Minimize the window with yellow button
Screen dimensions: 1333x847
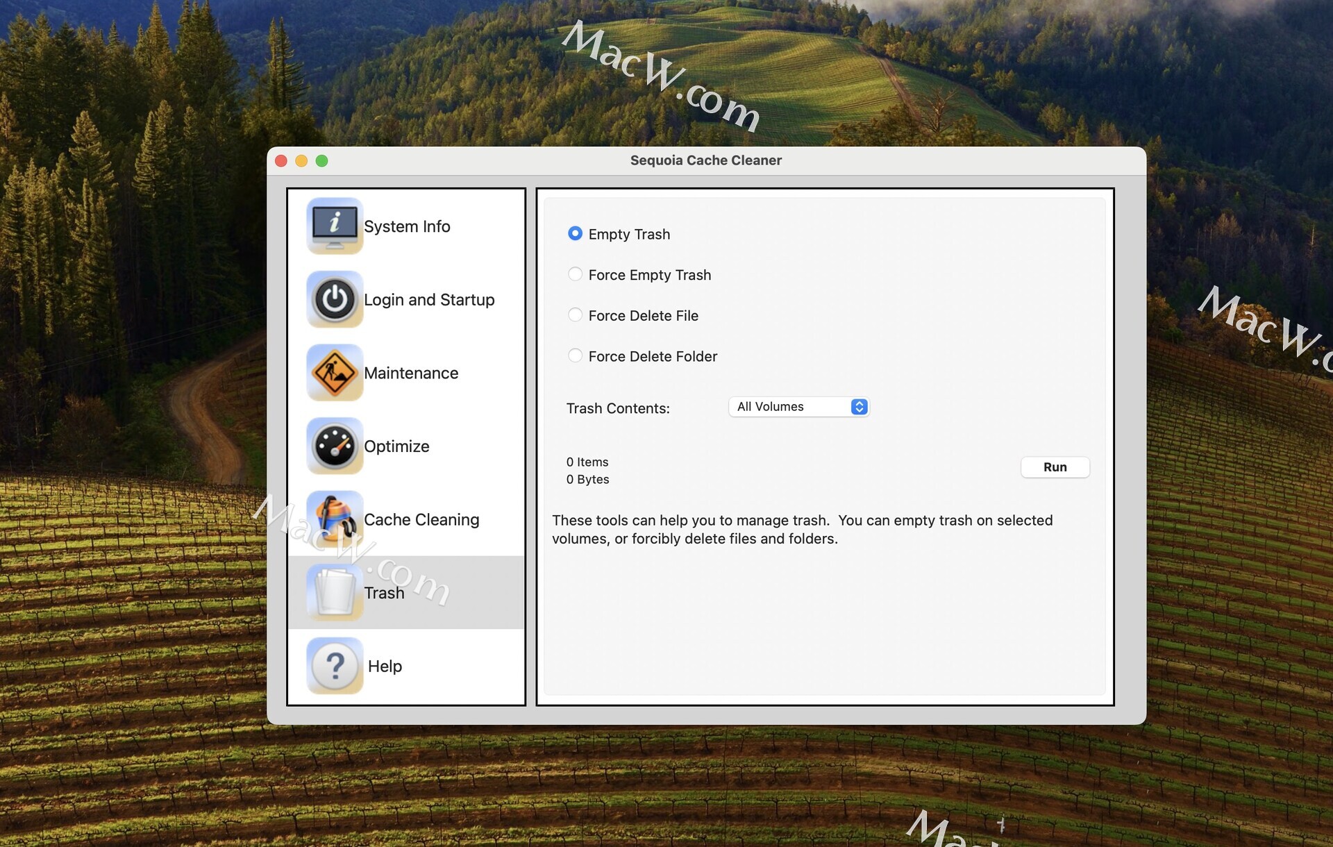[x=301, y=161]
